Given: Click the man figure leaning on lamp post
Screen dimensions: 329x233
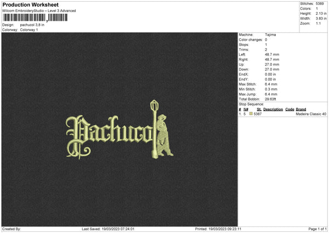Looking at the screenshot, I should click(x=164, y=135).
